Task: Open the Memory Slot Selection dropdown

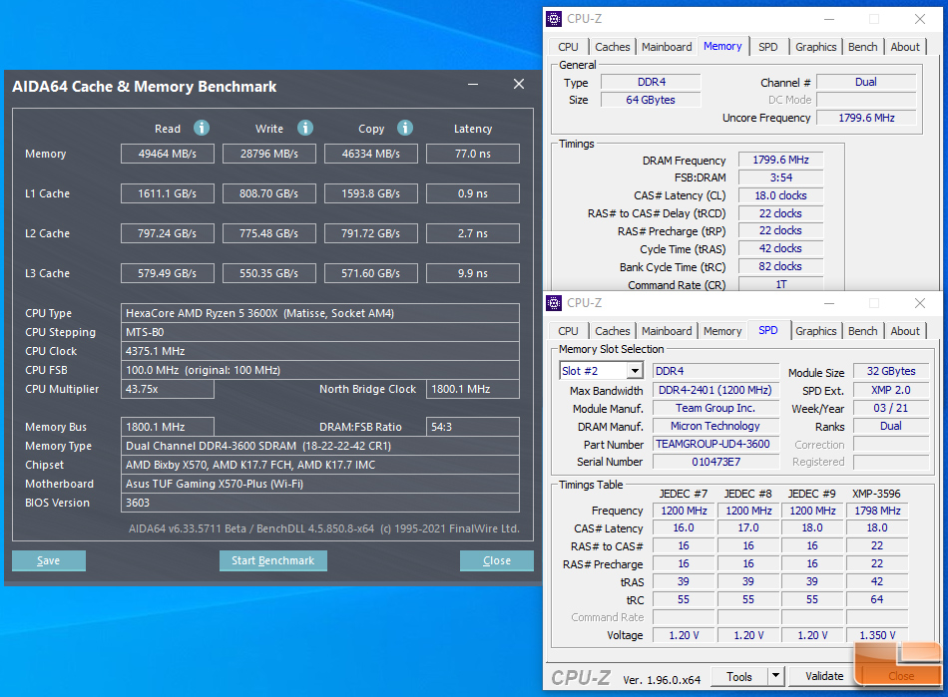Action: pos(635,371)
